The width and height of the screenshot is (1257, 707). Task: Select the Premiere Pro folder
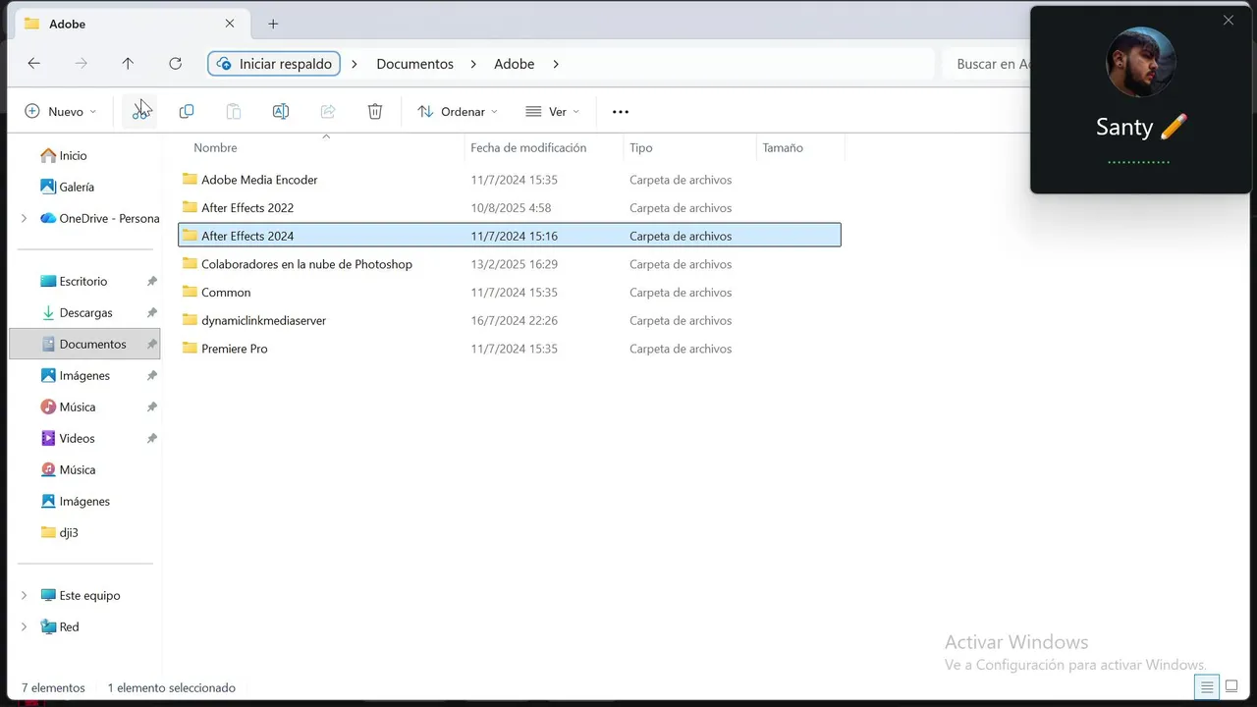[x=234, y=349]
